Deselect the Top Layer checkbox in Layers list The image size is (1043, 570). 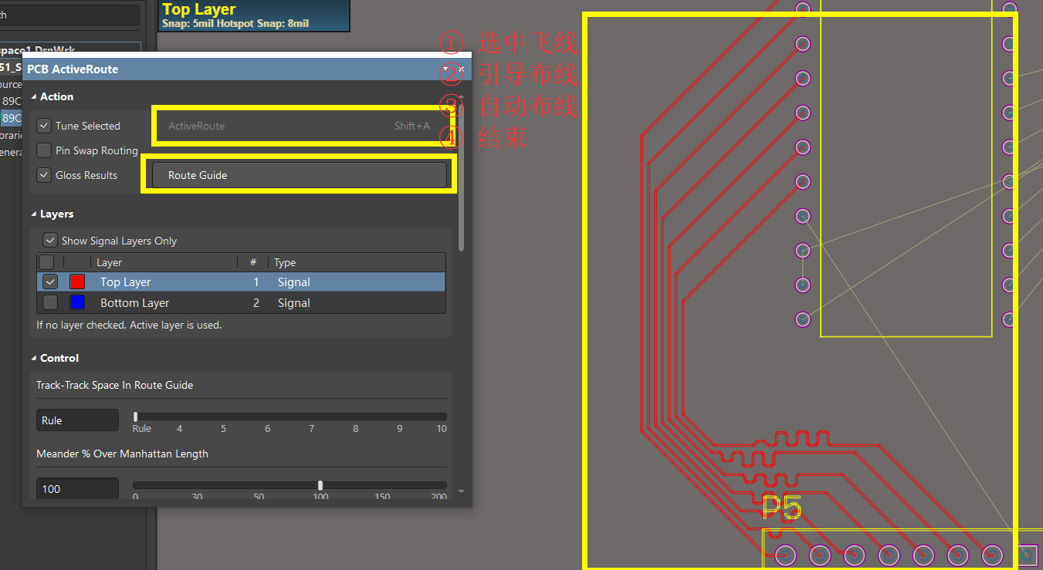49,282
